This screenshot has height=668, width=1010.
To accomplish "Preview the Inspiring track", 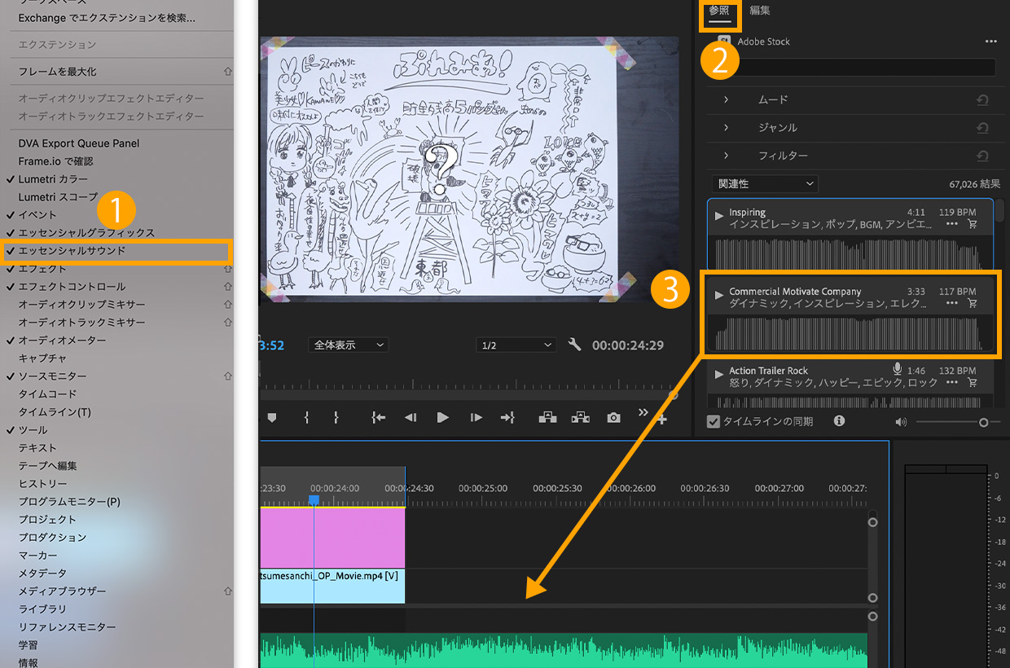I will (719, 216).
